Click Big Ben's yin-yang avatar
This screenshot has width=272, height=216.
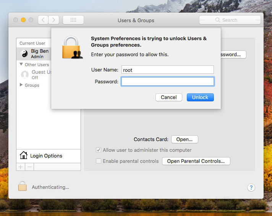pyautogui.click(x=24, y=54)
